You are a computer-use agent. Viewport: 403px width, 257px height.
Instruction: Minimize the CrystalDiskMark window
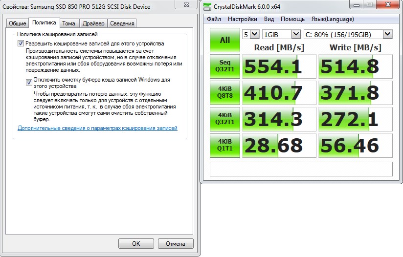(357, 5)
